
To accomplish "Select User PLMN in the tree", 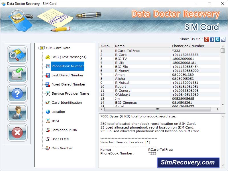I will pyautogui.click(x=60, y=139).
